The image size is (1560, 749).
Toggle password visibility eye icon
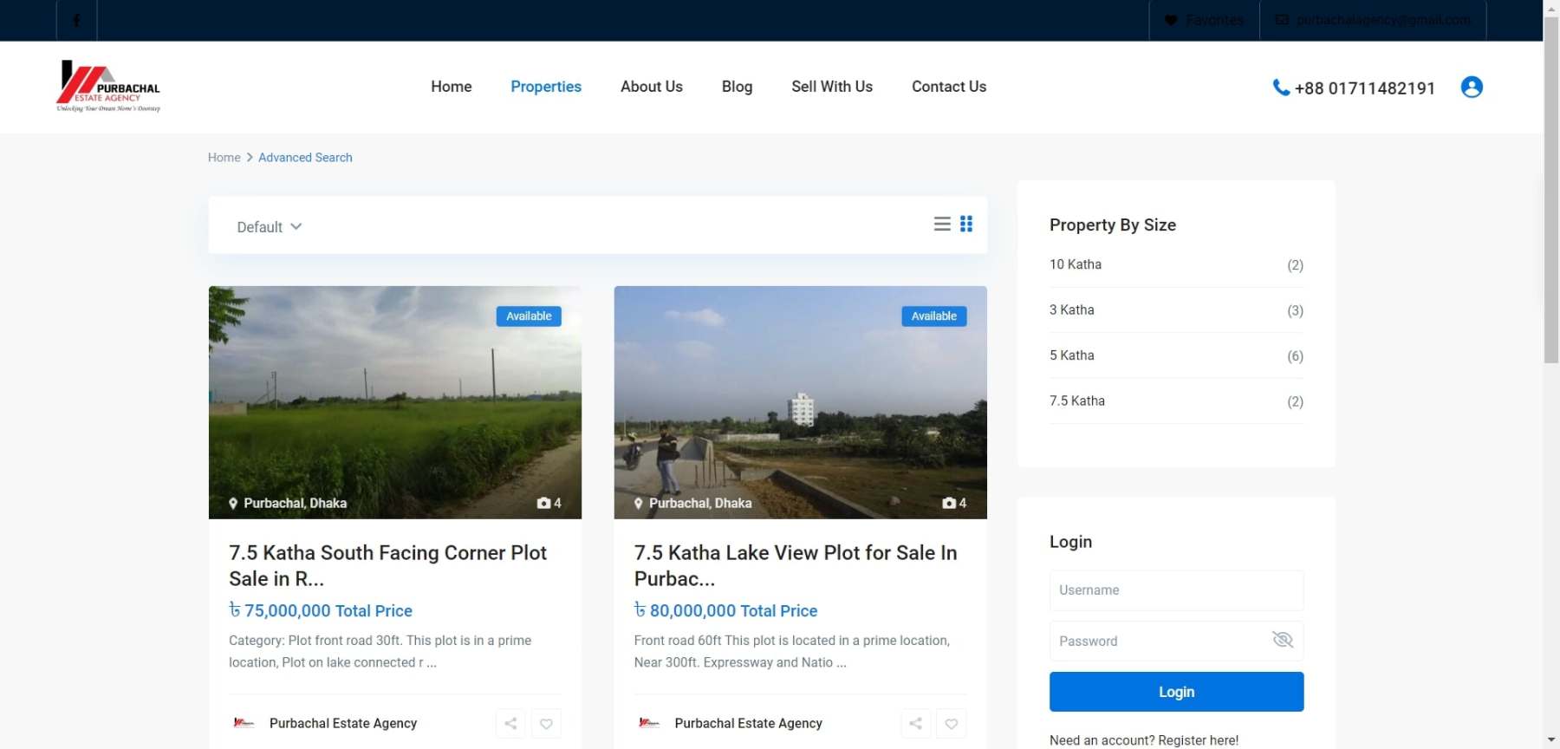click(1282, 640)
